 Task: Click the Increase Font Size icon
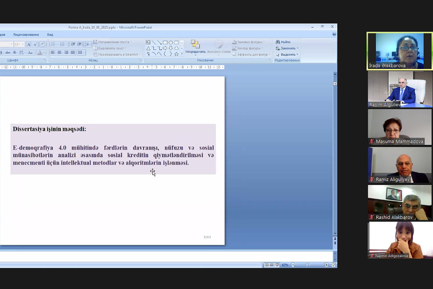[29, 44]
